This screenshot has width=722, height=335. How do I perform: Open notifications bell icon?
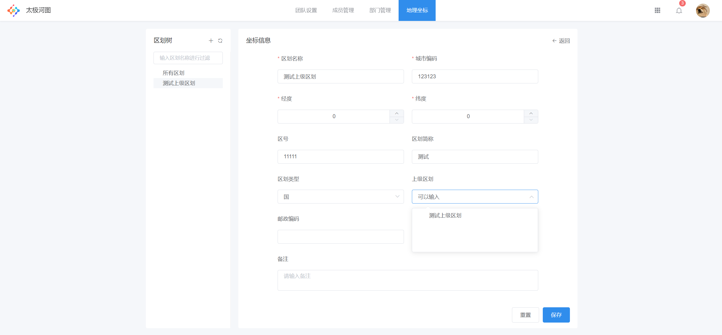[679, 11]
